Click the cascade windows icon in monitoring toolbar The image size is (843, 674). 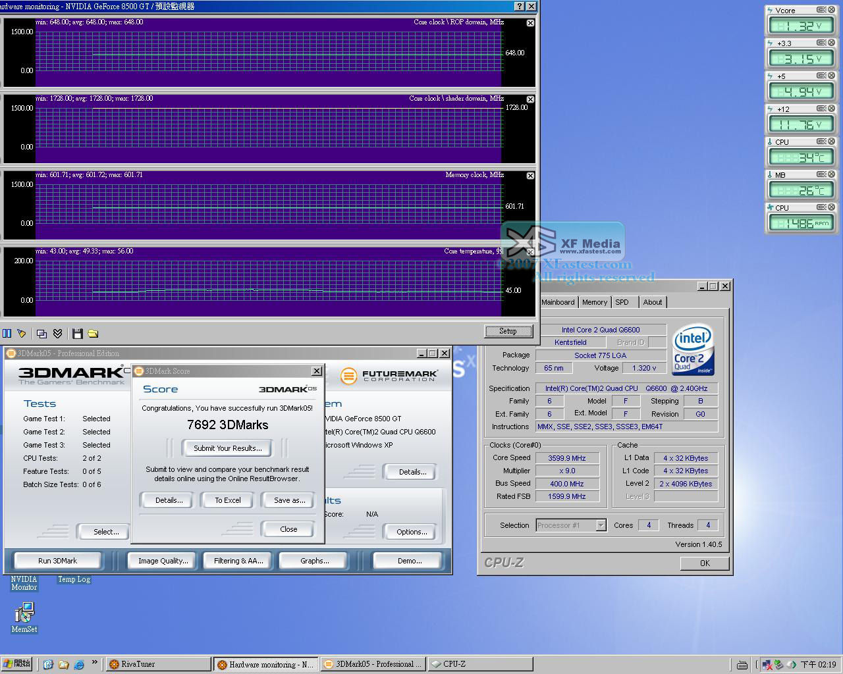click(x=42, y=334)
